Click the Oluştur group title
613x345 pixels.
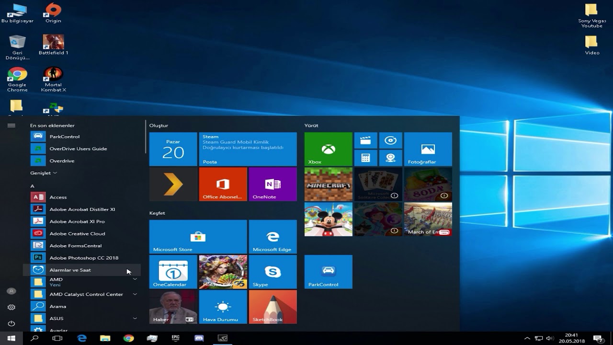coord(159,126)
